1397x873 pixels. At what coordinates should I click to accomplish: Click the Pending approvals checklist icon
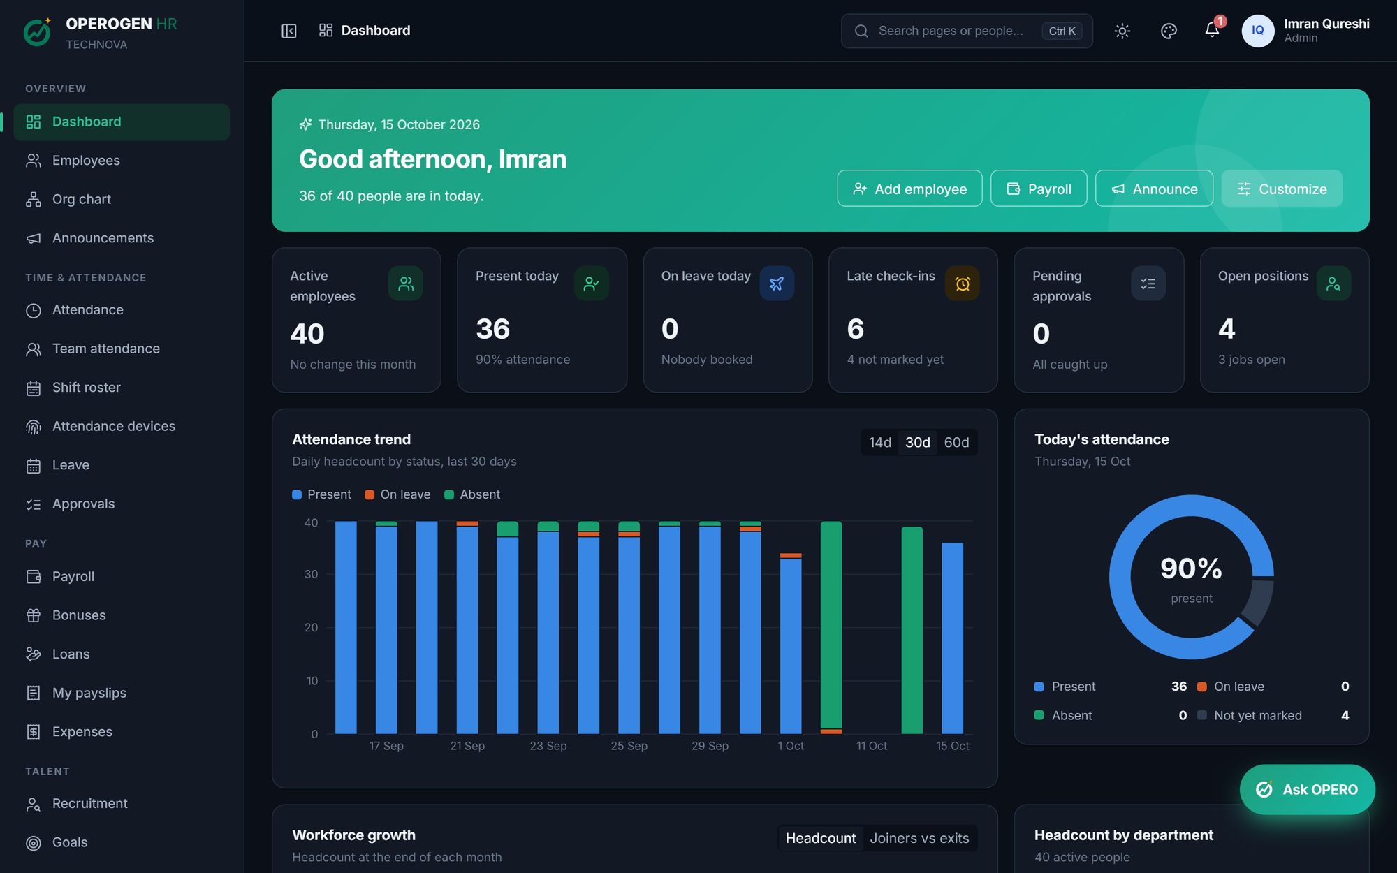[1148, 284]
